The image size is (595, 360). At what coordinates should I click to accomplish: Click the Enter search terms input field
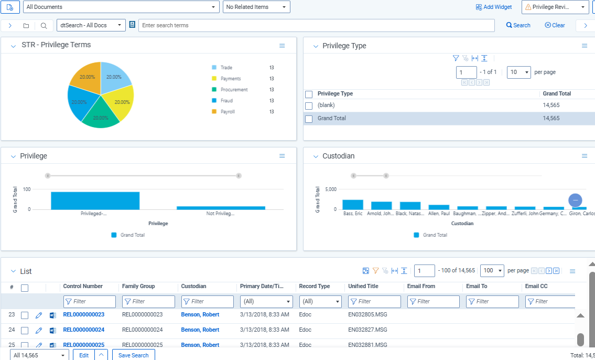(x=317, y=25)
